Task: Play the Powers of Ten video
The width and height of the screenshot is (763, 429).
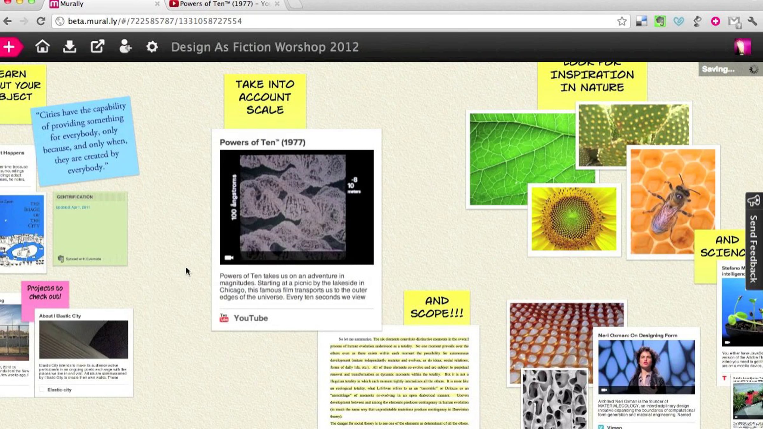Action: click(297, 207)
